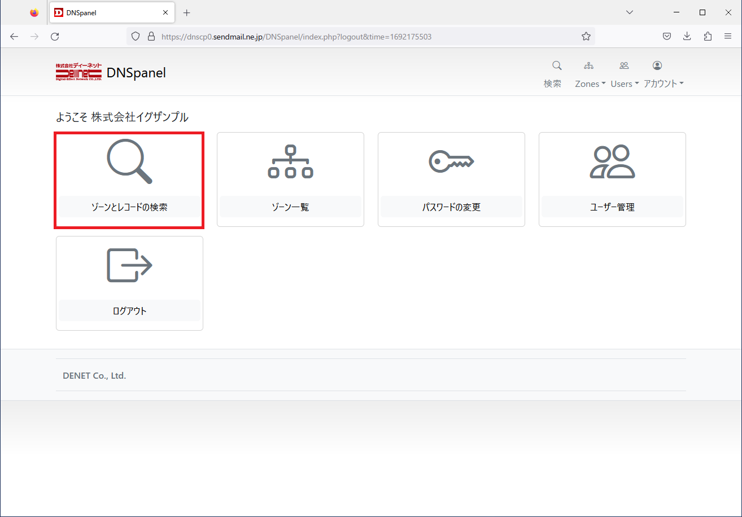Reload the current page

click(x=55, y=36)
